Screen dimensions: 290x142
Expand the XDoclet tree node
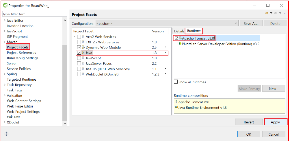(x=5, y=122)
